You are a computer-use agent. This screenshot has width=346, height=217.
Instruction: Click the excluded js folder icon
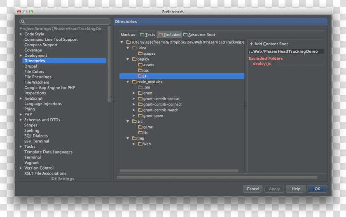(140, 76)
